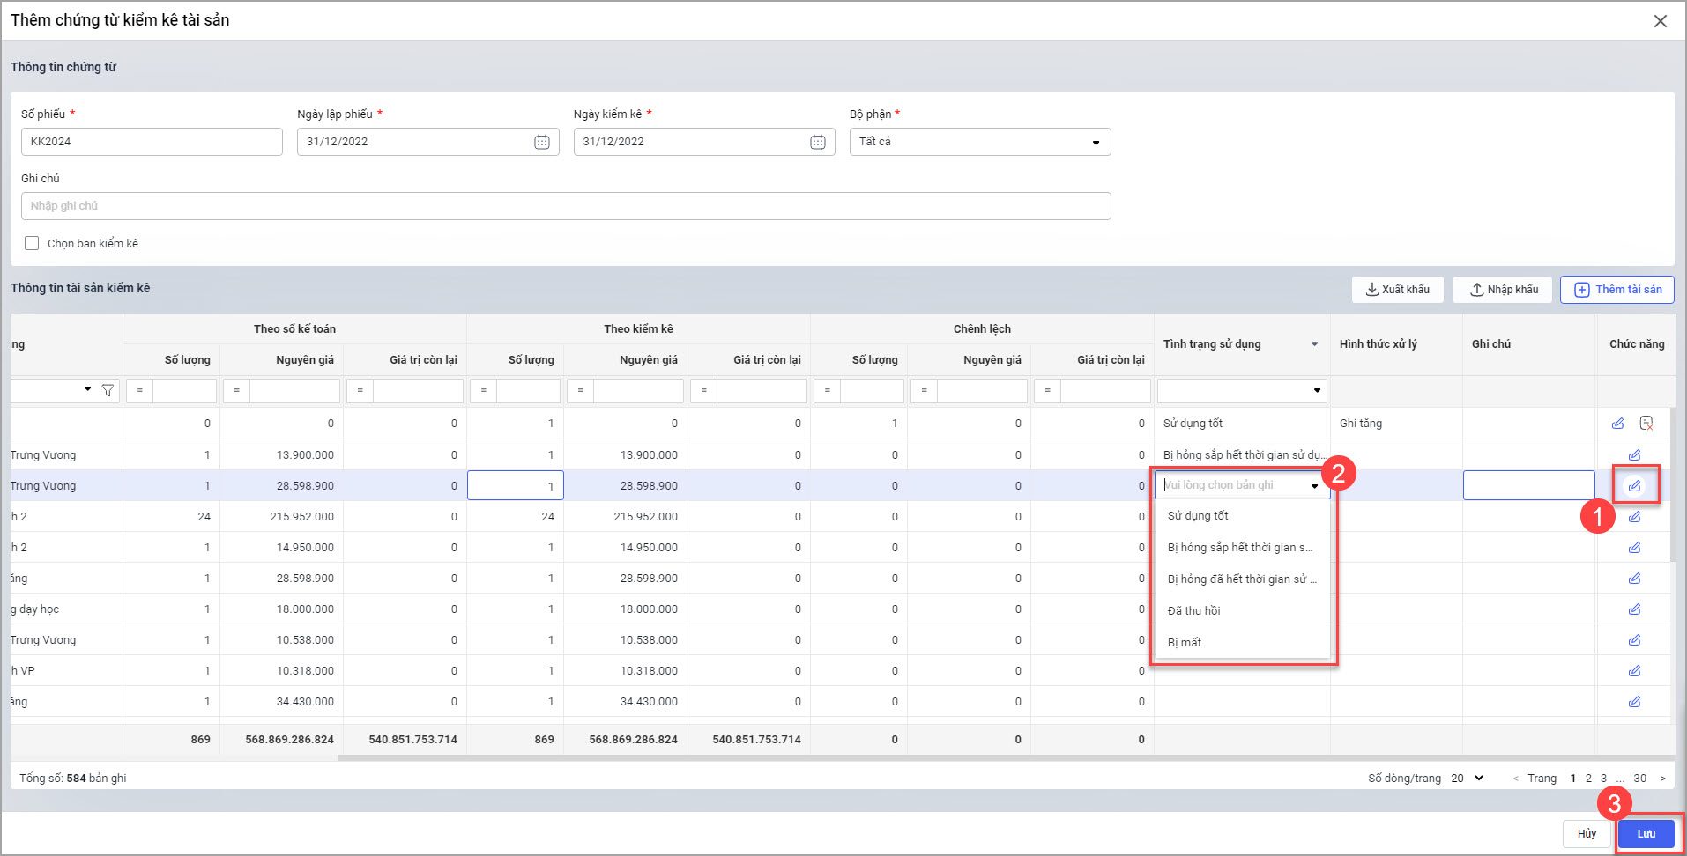This screenshot has height=856, width=1687.
Task: Click the Lưu save button
Action: coord(1646,833)
